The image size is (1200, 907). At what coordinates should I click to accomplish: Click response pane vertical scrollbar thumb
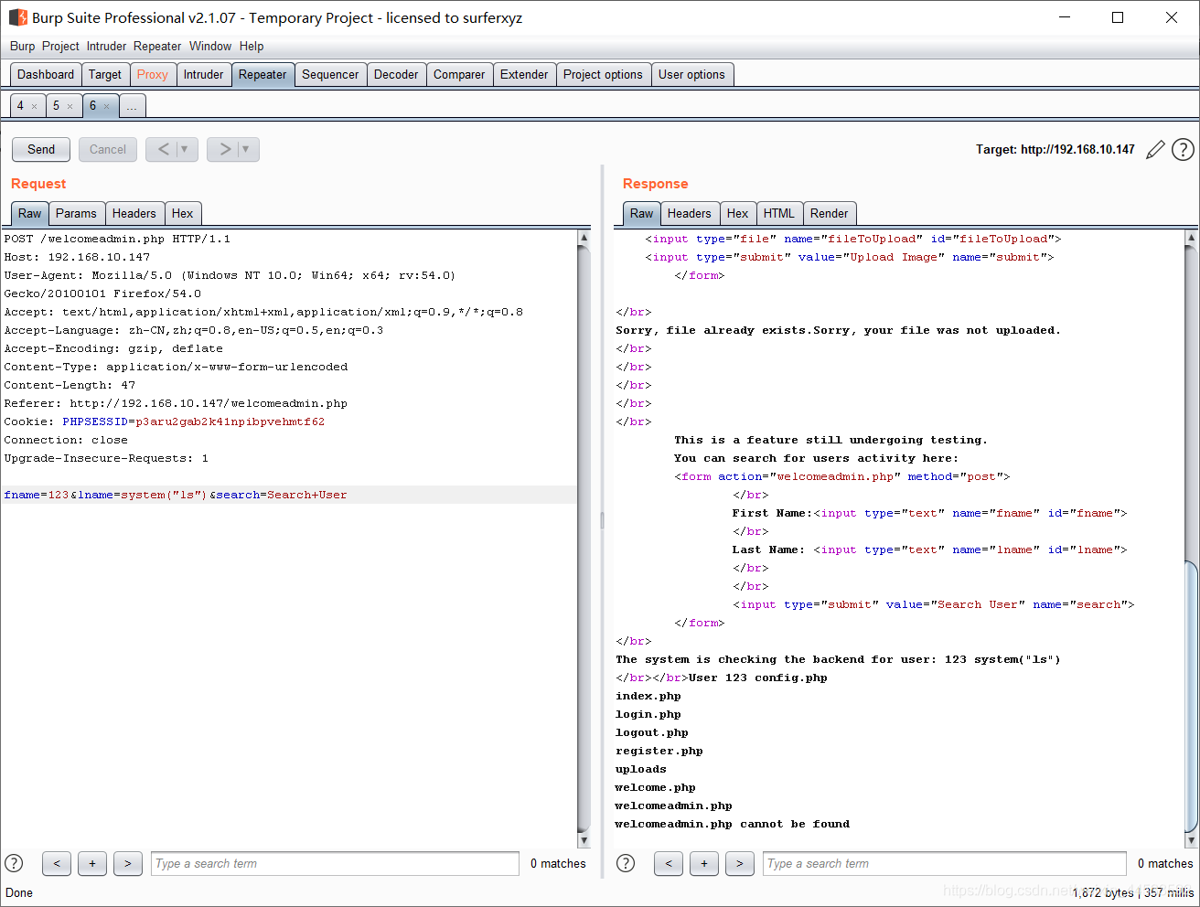coord(1191,695)
